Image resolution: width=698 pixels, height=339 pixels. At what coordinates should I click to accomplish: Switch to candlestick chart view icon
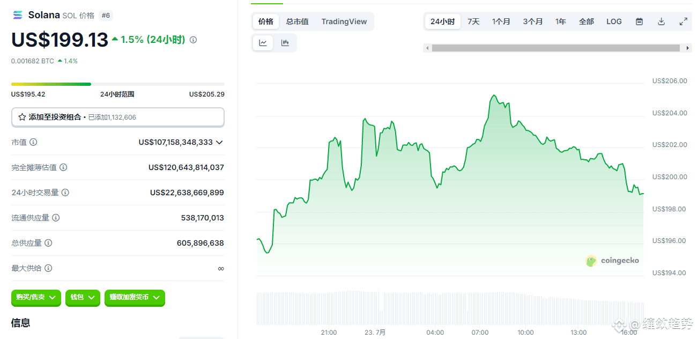point(285,43)
